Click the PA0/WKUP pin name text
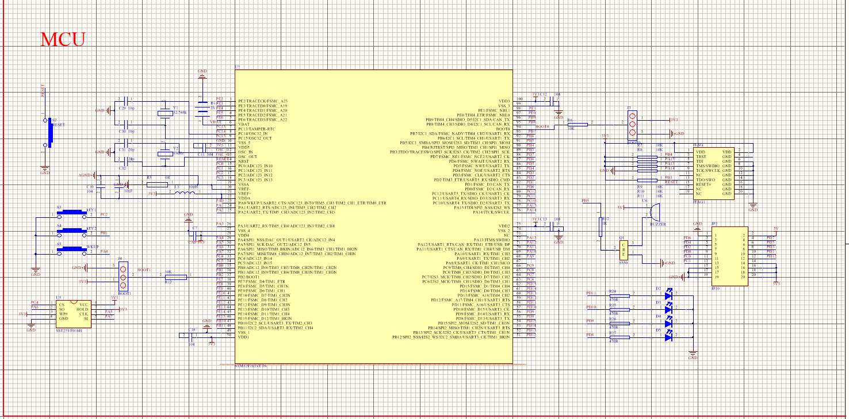849x419 pixels. pos(312,203)
